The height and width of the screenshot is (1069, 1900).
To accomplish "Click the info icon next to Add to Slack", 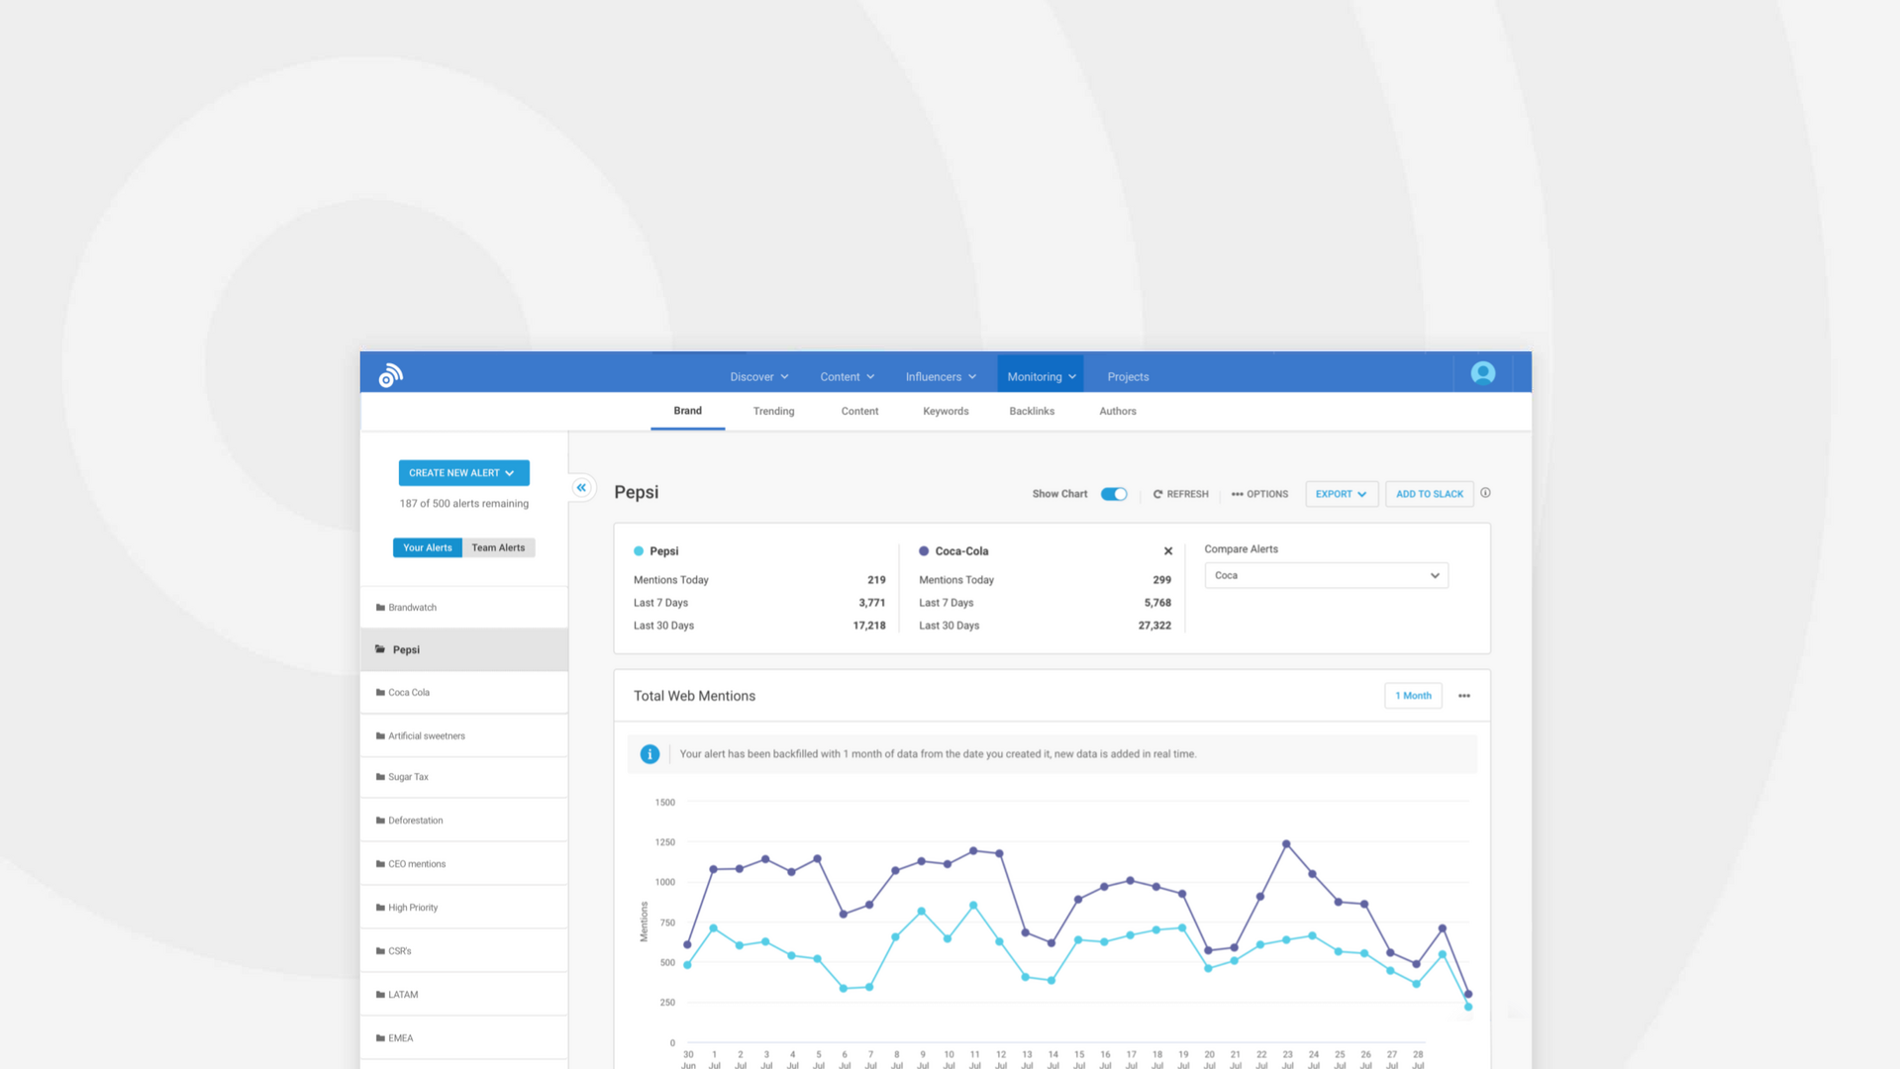I will pos(1485,493).
